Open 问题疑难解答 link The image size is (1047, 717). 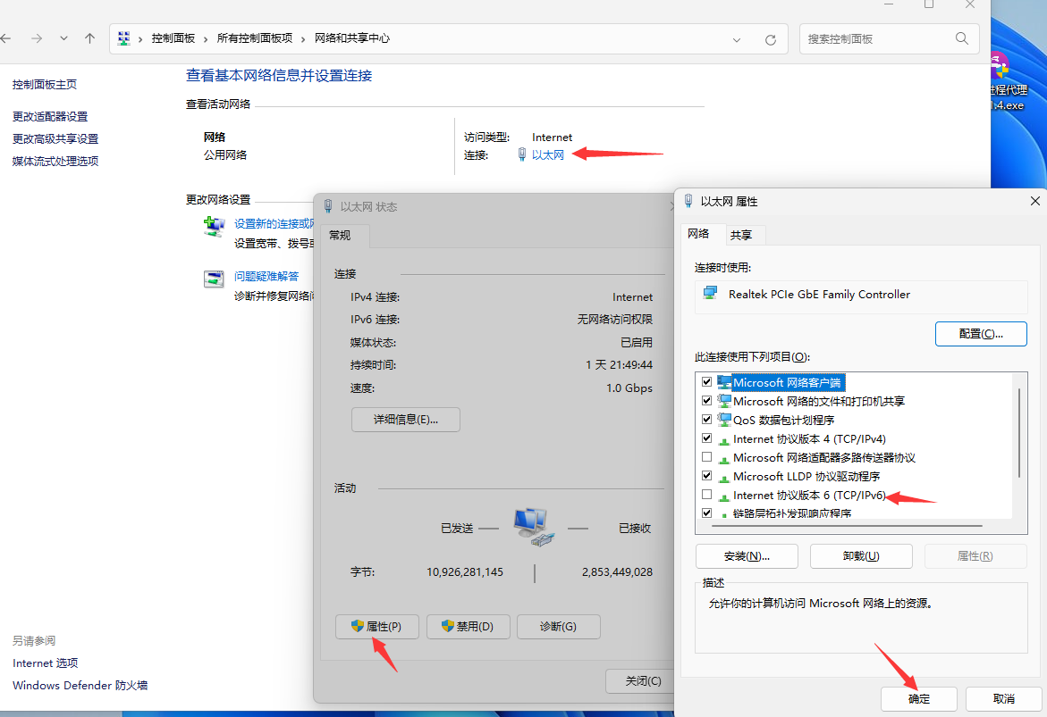pyautogui.click(x=266, y=276)
